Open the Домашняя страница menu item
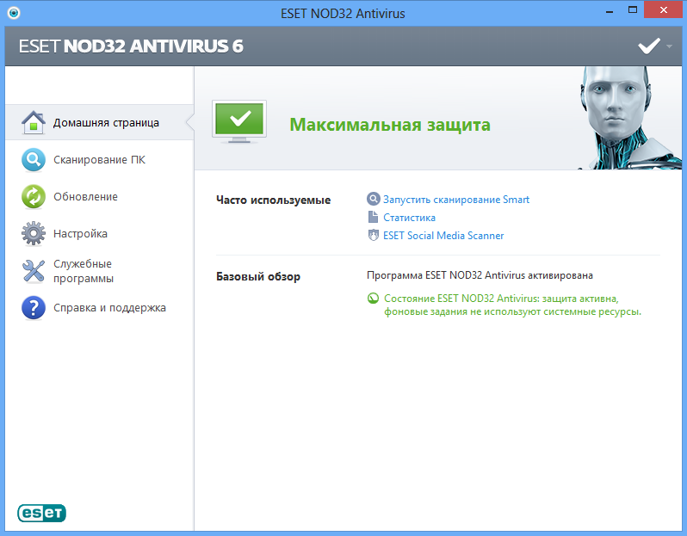Image resolution: width=687 pixels, height=536 pixels. (x=100, y=122)
